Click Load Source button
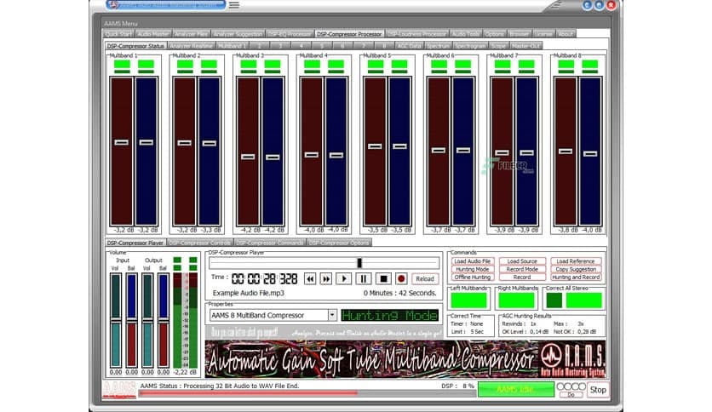The image size is (712, 412). click(x=522, y=261)
